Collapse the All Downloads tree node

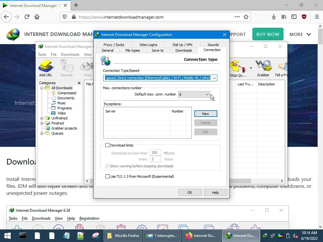click(42, 88)
